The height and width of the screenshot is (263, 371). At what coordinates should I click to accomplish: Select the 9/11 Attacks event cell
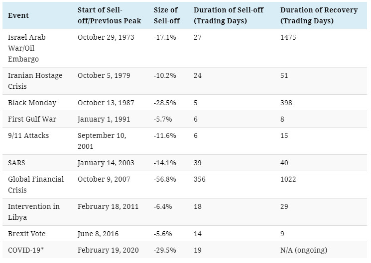click(x=28, y=135)
